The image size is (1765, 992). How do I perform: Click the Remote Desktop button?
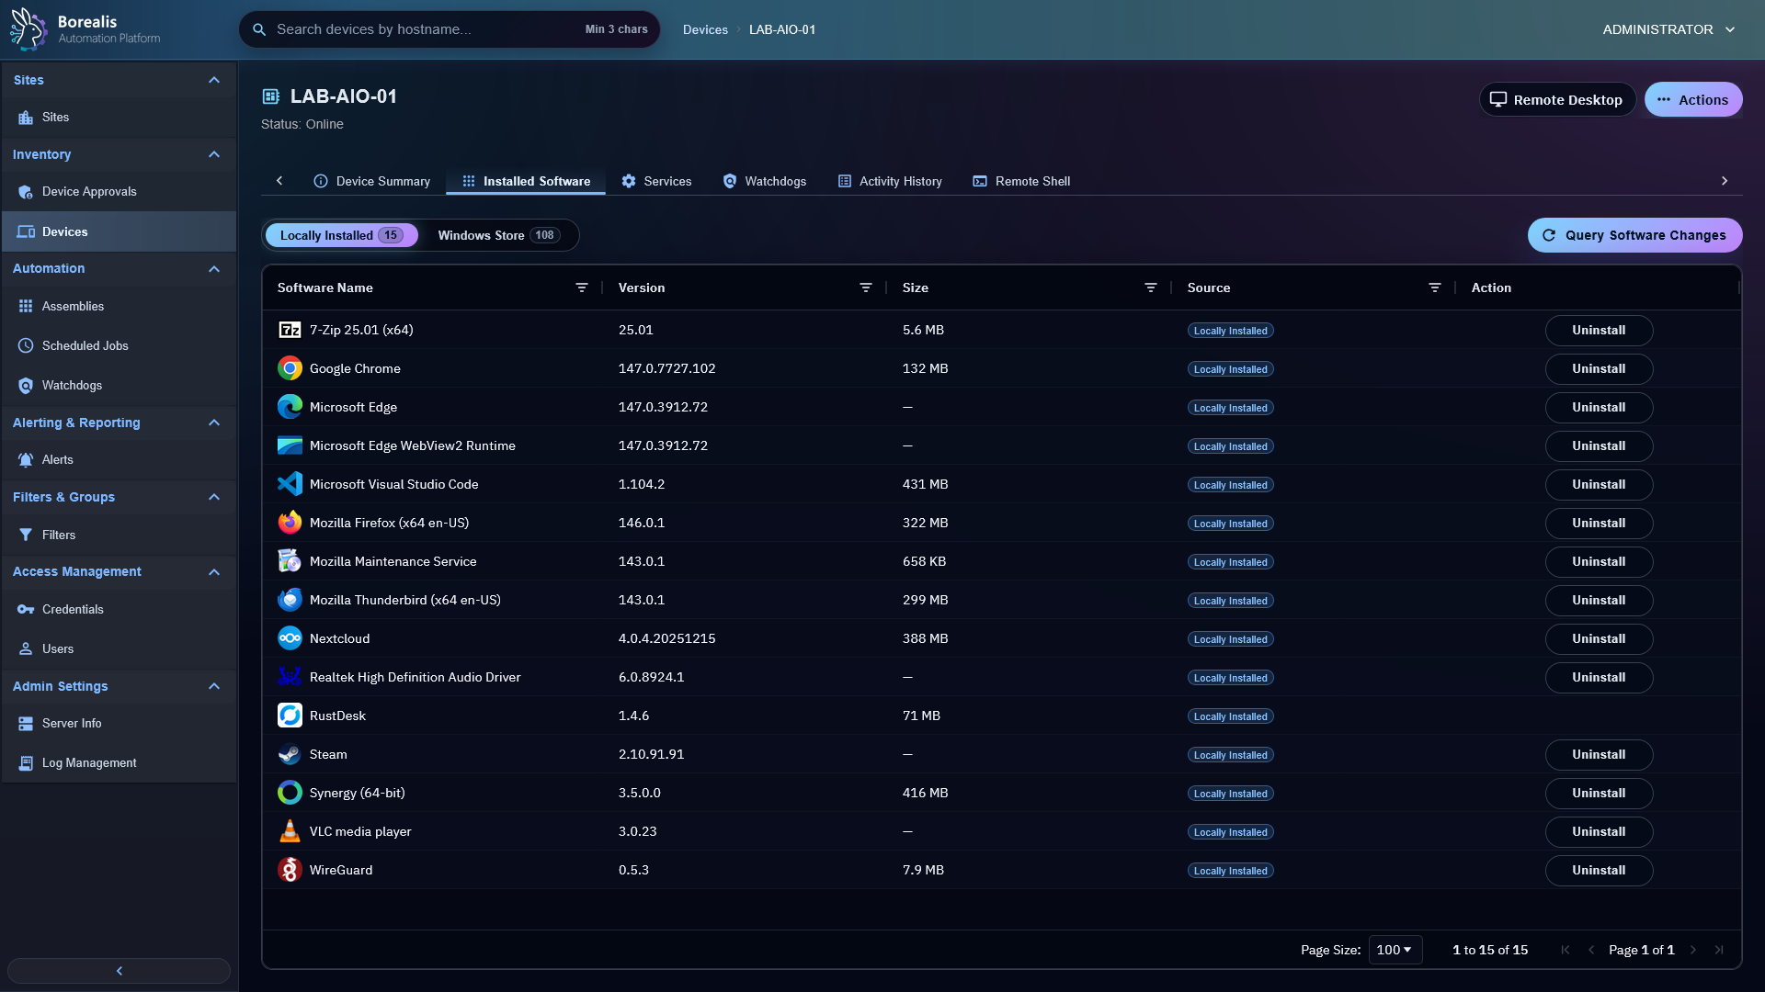[1557, 99]
